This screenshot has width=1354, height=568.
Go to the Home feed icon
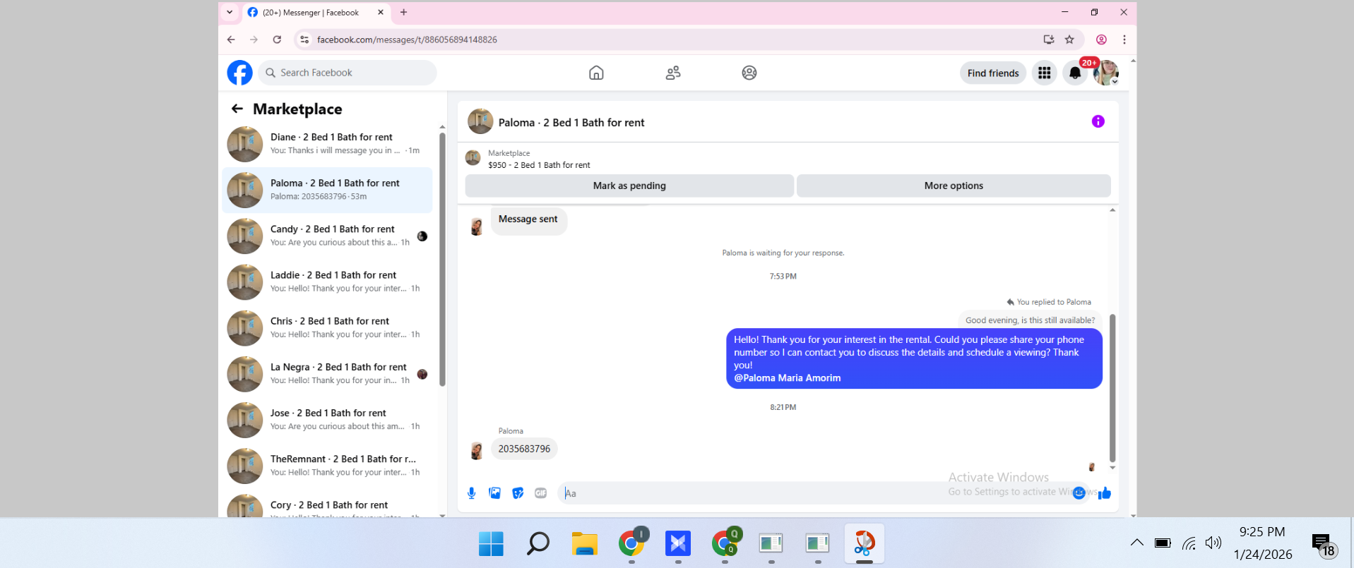[x=596, y=73]
